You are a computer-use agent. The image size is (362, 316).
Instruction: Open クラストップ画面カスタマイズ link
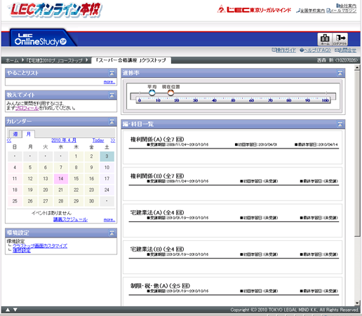pyautogui.click(x=40, y=246)
